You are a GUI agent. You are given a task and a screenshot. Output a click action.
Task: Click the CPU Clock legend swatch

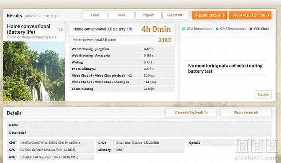pos(251,29)
